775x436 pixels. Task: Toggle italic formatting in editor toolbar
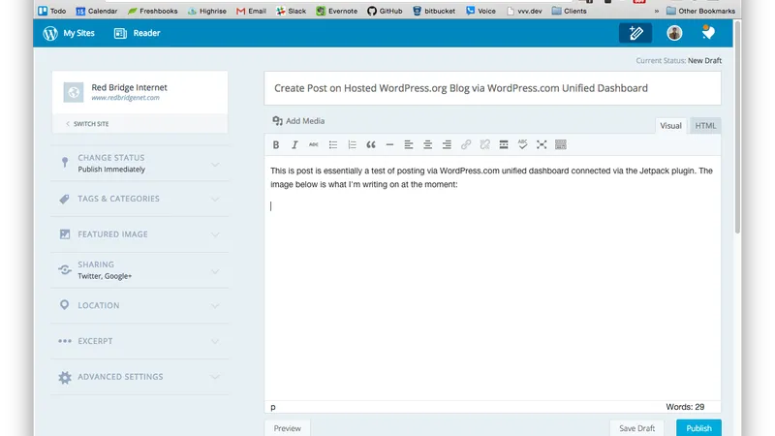[294, 144]
